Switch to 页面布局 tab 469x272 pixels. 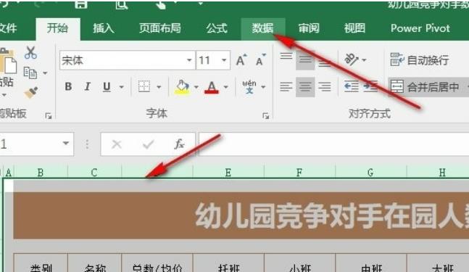coord(160,28)
